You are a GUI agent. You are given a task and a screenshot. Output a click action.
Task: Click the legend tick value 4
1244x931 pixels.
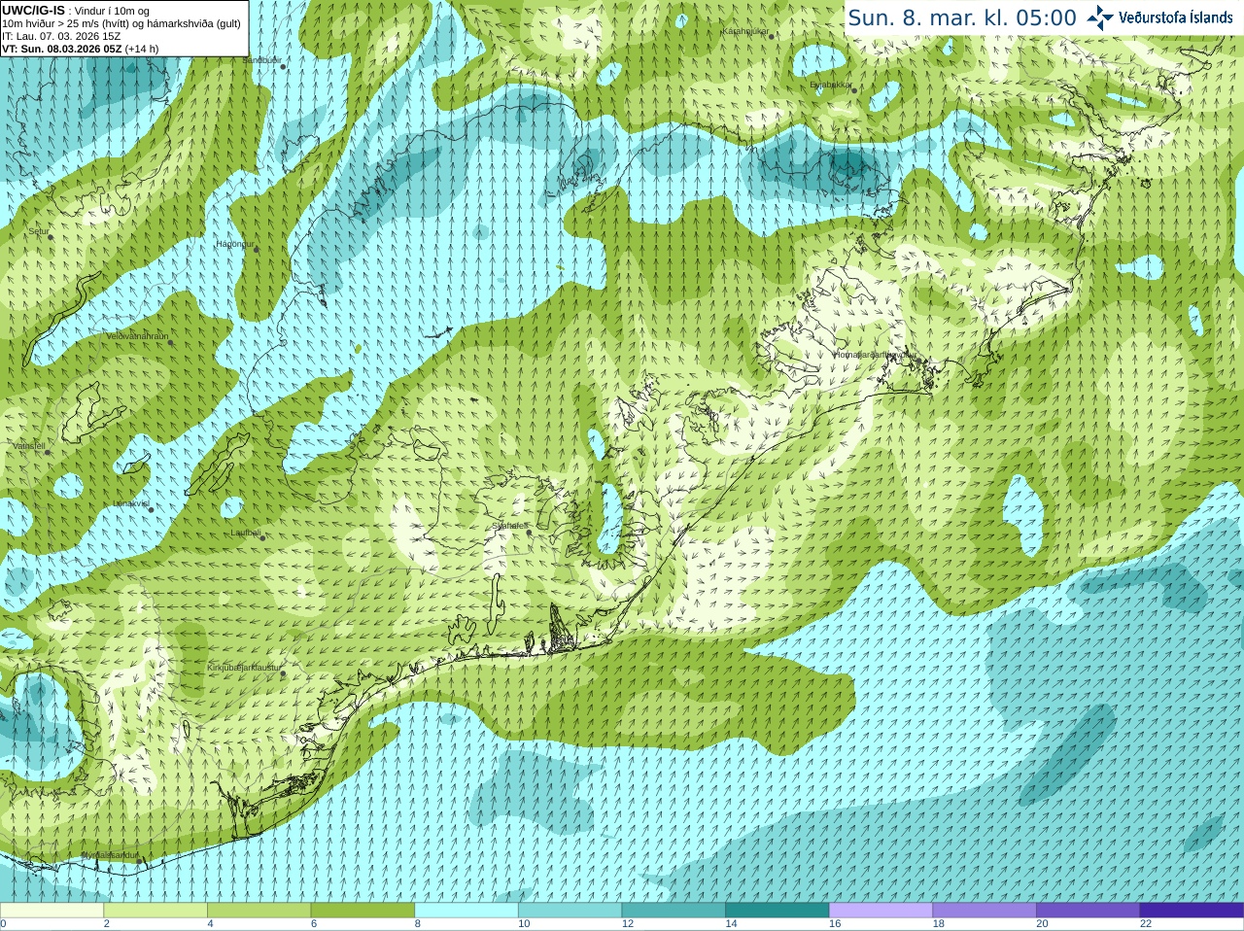pos(210,924)
